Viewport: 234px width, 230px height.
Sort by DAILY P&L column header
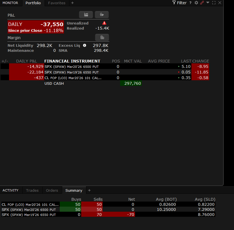pyautogui.click(x=27, y=61)
